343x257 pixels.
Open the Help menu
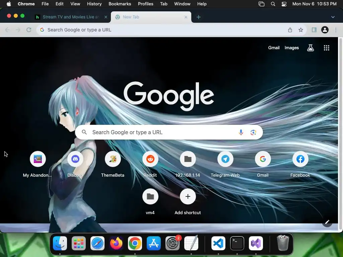pyautogui.click(x=202, y=4)
